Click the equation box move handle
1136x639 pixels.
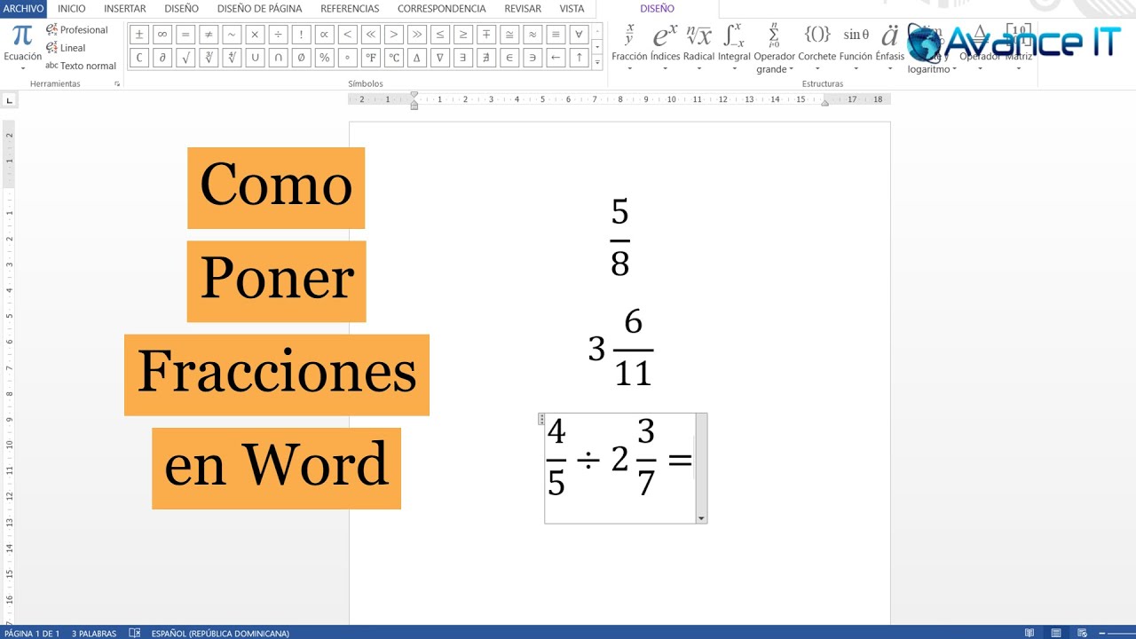(x=541, y=419)
